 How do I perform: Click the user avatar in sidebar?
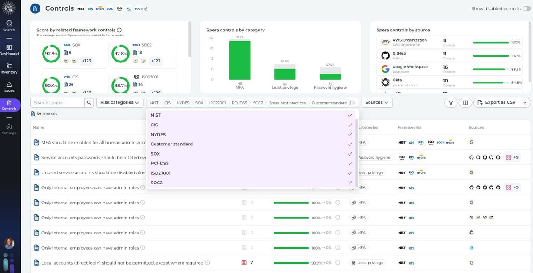[9, 243]
